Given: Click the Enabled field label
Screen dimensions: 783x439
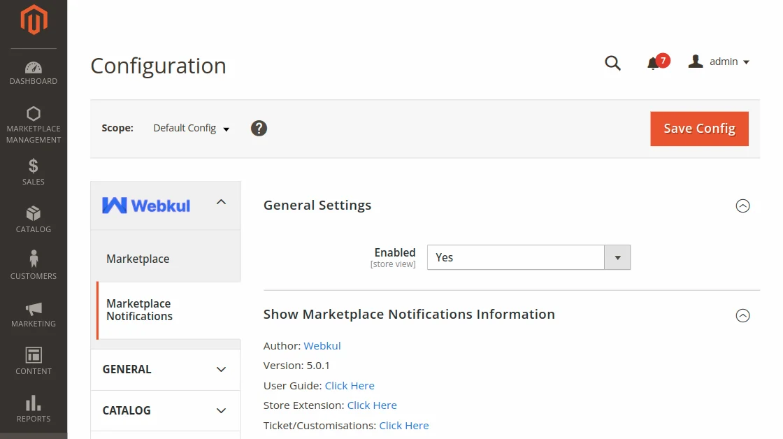Looking at the screenshot, I should pyautogui.click(x=394, y=253).
